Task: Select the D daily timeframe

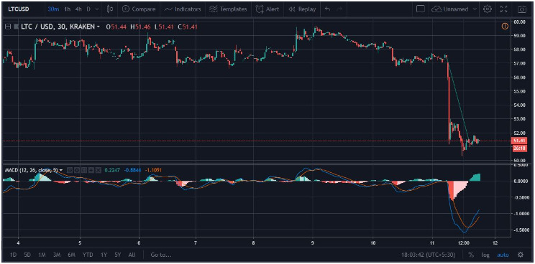Action: point(88,9)
